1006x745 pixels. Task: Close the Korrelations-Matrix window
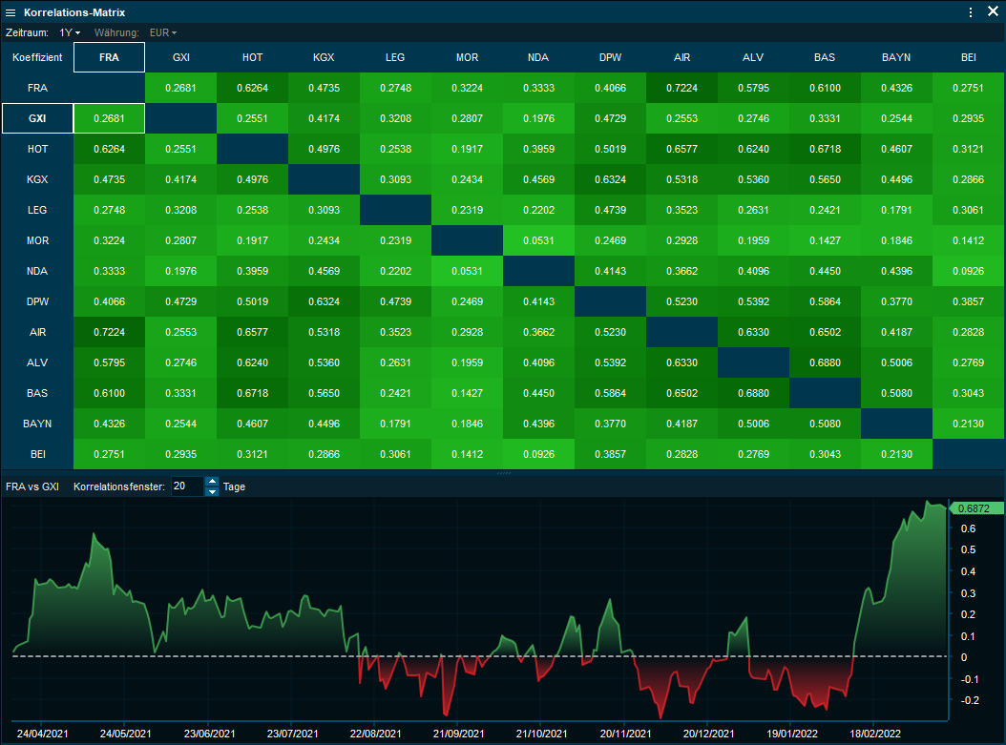pyautogui.click(x=993, y=12)
